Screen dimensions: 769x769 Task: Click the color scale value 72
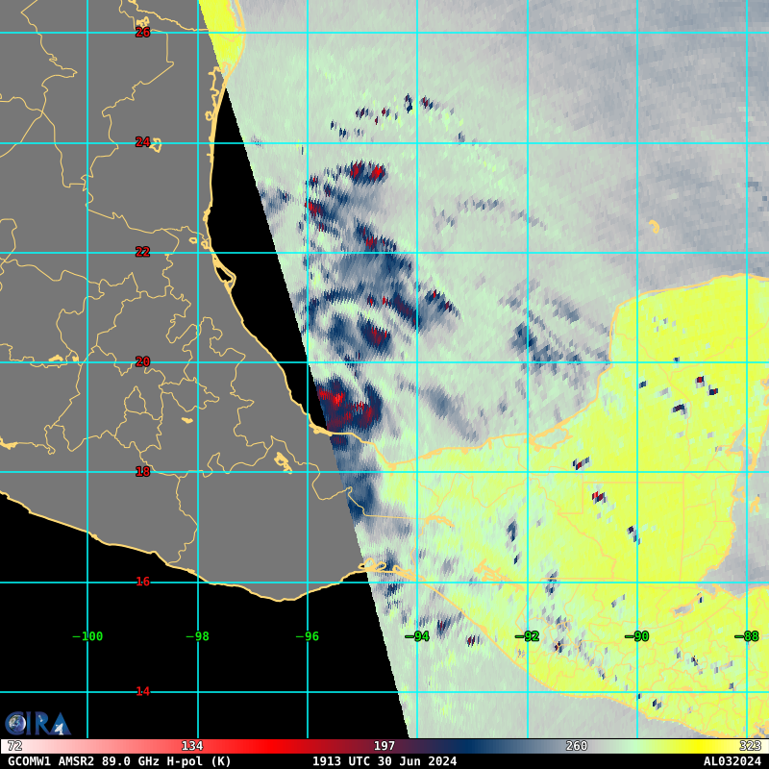click(14, 746)
